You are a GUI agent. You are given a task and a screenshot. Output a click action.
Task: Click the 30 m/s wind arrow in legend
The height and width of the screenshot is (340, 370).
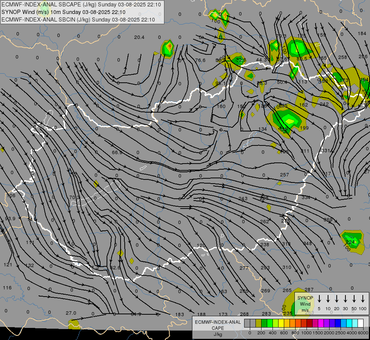click(x=345, y=298)
